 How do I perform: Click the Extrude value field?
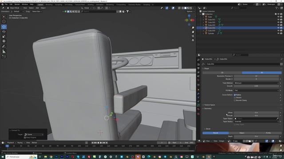pyautogui.click(x=256, y=116)
